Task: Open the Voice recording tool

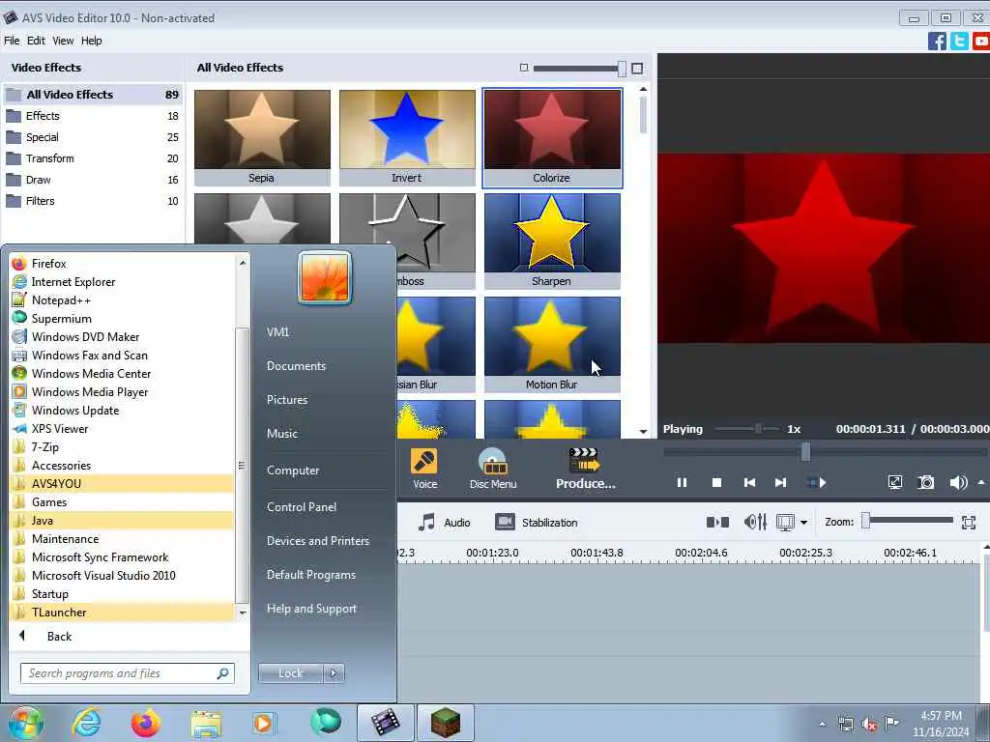Action: 424,469
